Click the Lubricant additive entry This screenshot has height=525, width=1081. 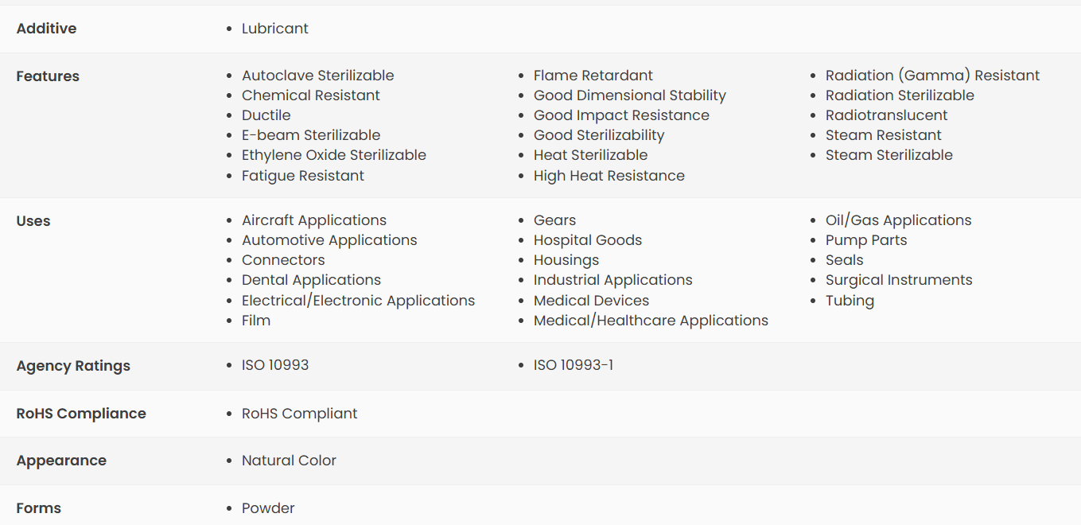pyautogui.click(x=274, y=29)
